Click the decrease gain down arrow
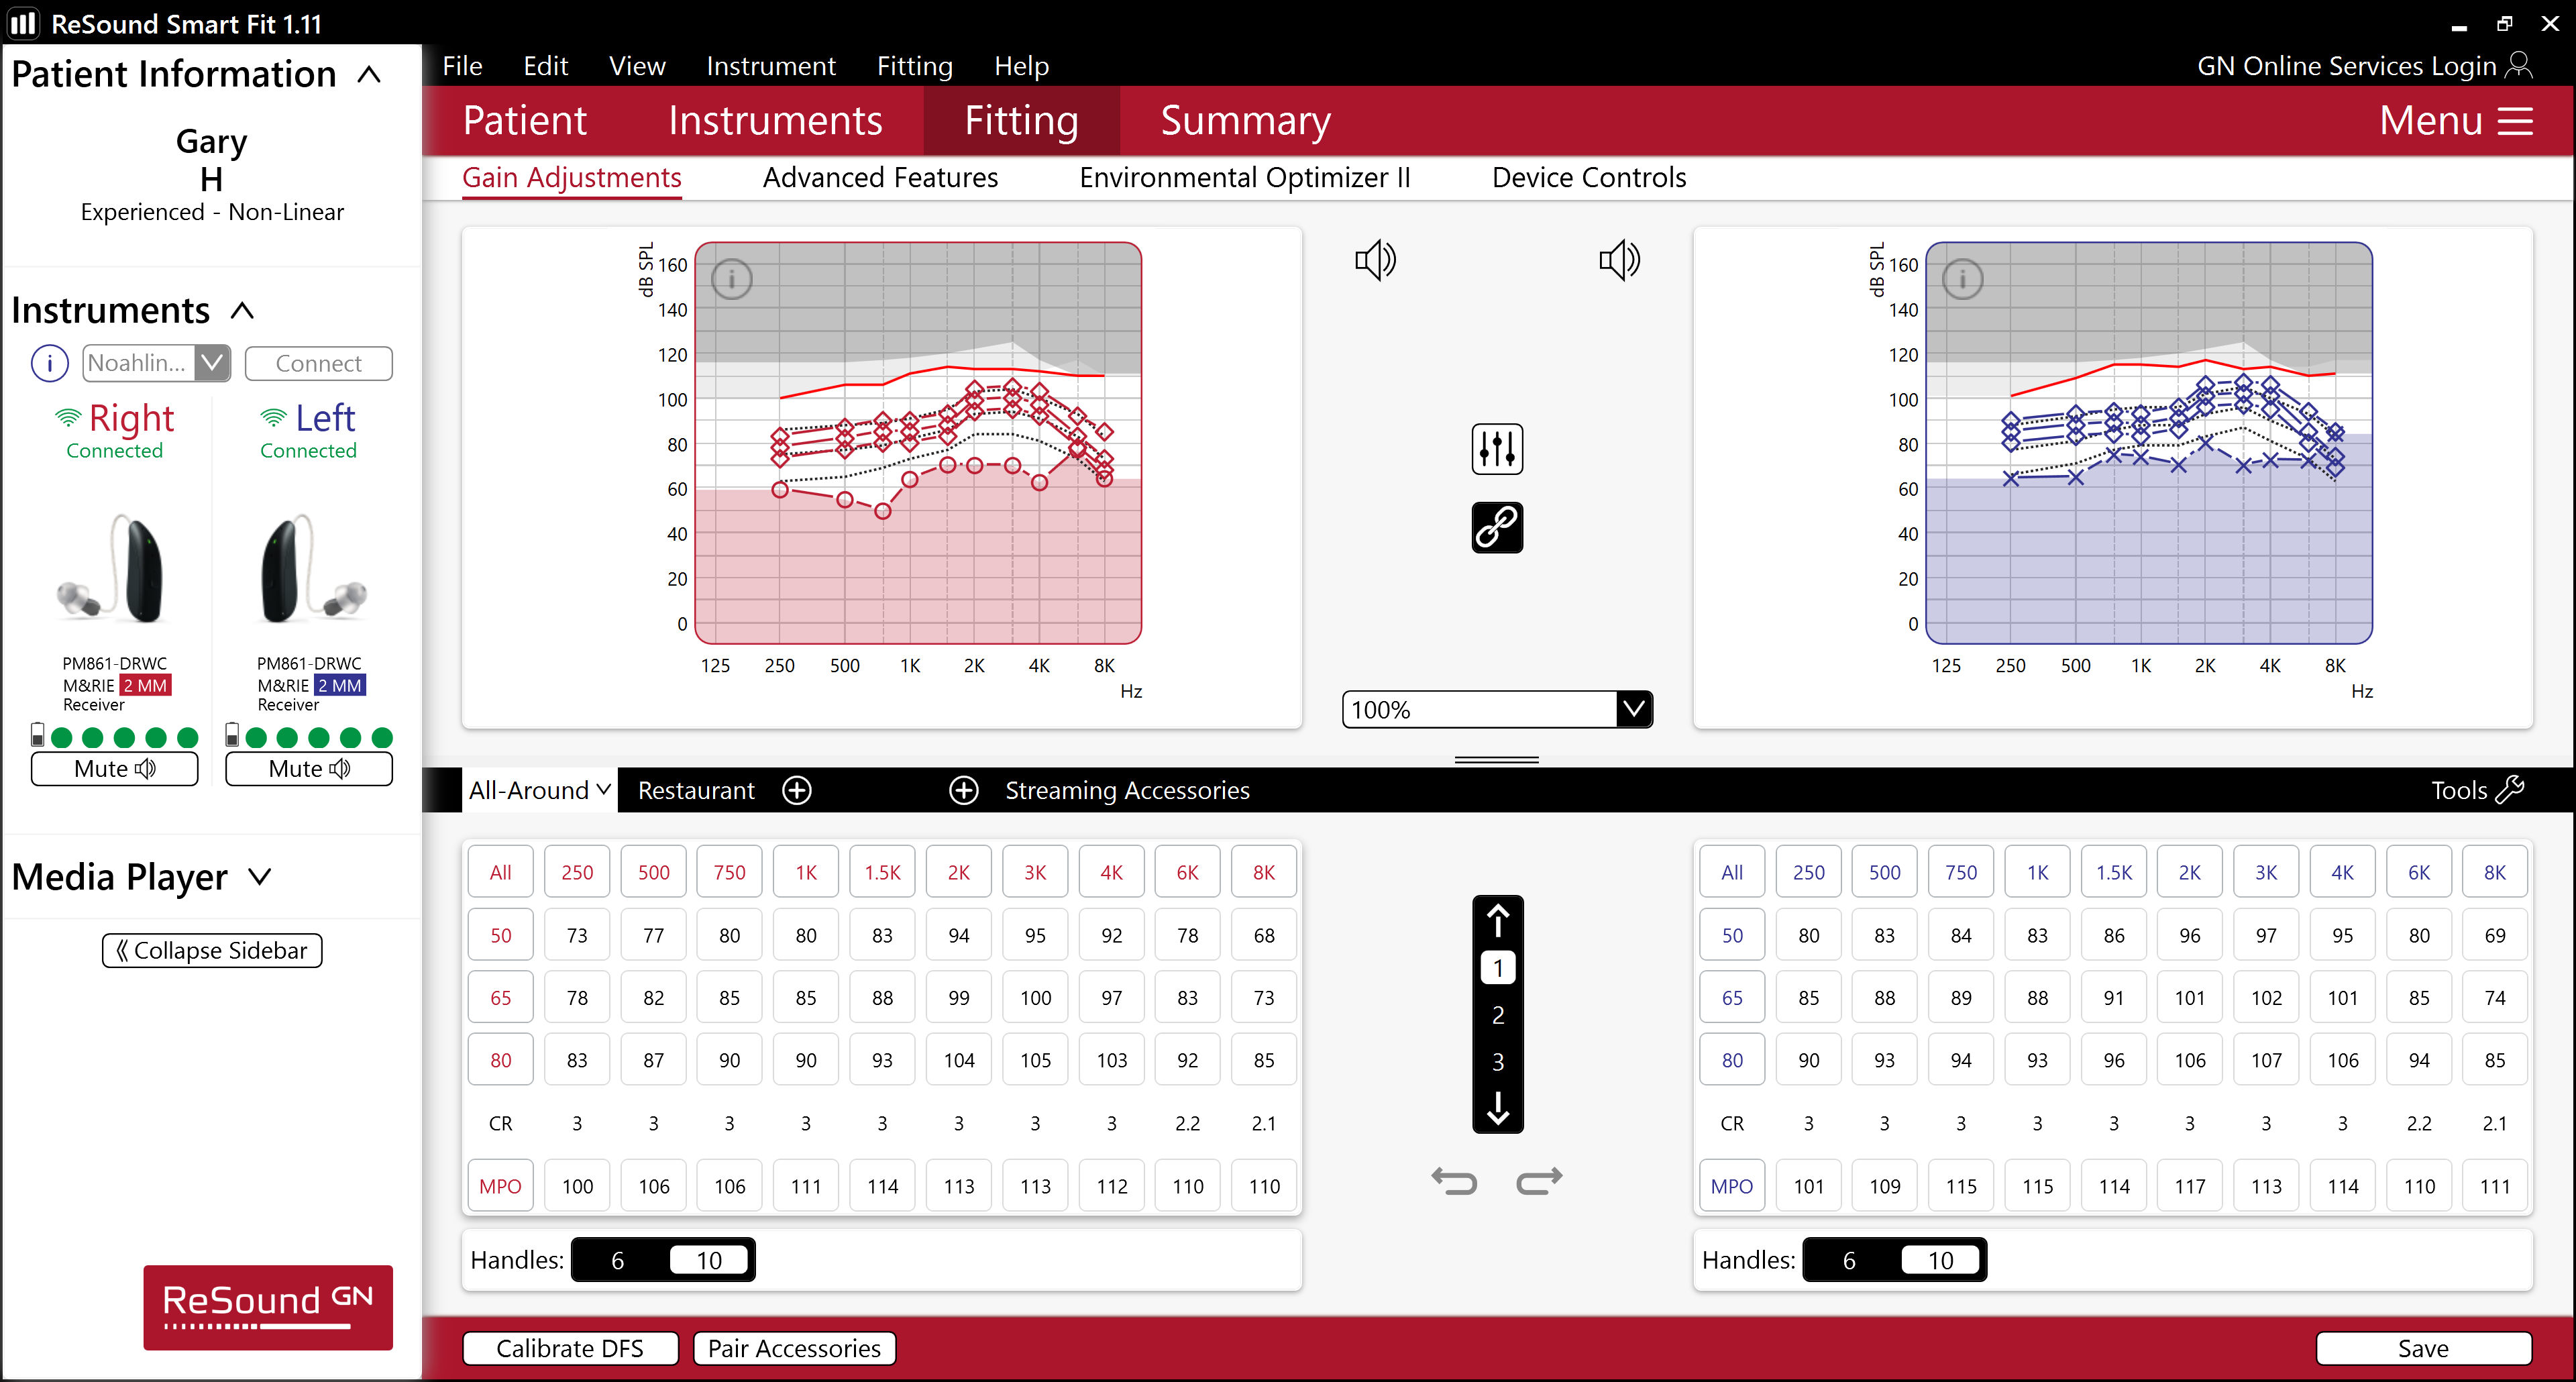The height and width of the screenshot is (1382, 2576). [x=1497, y=1108]
